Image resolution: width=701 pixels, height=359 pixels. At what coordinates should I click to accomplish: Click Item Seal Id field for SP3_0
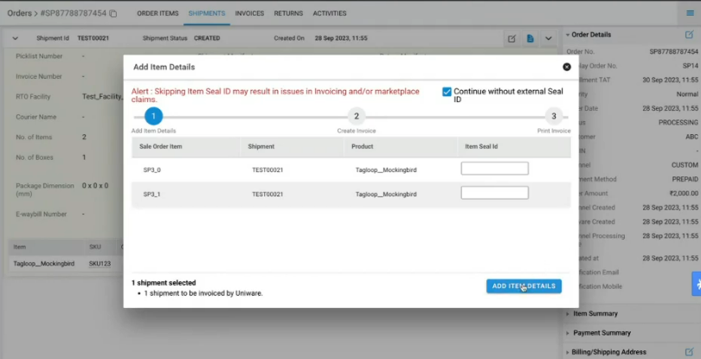point(494,169)
